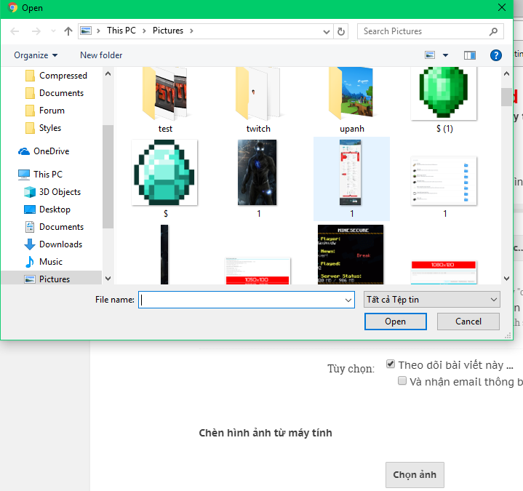This screenshot has height=491, width=523.
Task: Select the highlighted tall webpage screenshot named 1
Action: [x=351, y=179]
